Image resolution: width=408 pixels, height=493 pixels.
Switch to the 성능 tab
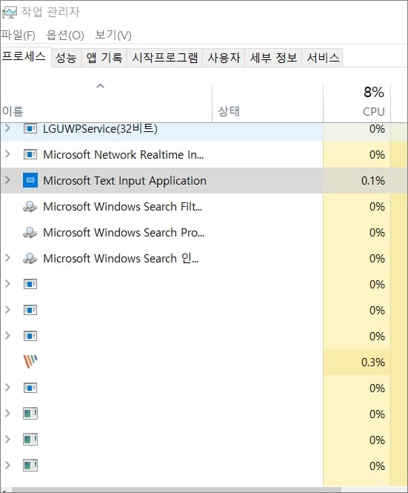66,58
